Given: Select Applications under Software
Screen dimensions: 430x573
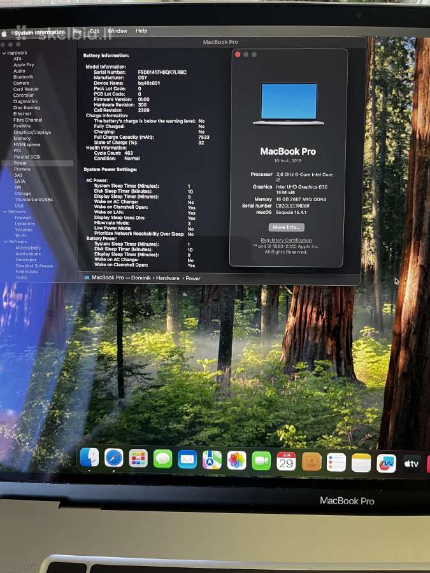Looking at the screenshot, I should tap(28, 253).
